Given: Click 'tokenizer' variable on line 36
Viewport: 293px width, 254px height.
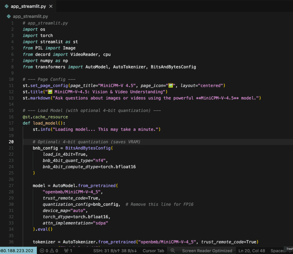Looking at the screenshot, I should (x=44, y=242).
